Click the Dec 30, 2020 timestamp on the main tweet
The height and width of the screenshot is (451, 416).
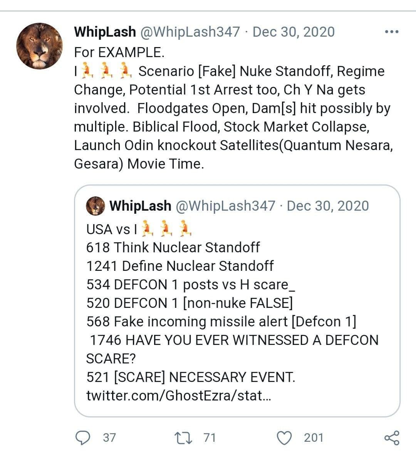pyautogui.click(x=294, y=32)
